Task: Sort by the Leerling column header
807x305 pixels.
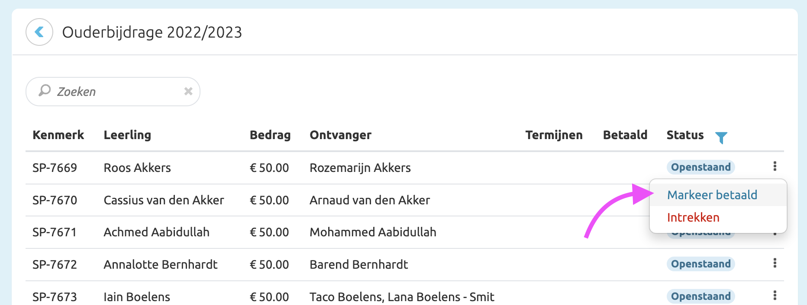Action: point(127,135)
